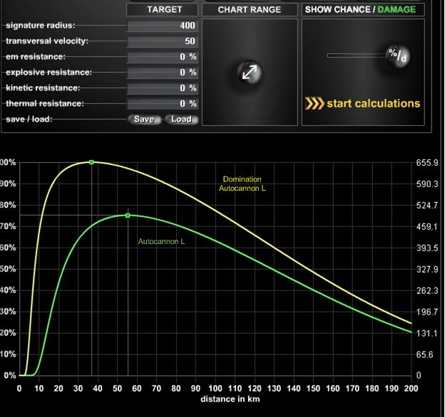Edit the kinetic resistance field
445x417 pixels.
[163, 88]
